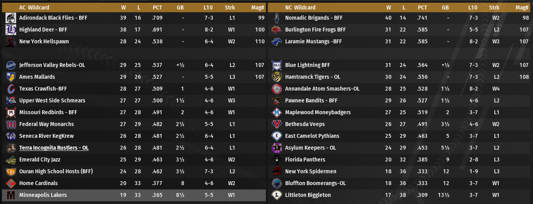Sort NC Wildcard by Strk column header
Screen dimensions: 533x204
(494, 7)
